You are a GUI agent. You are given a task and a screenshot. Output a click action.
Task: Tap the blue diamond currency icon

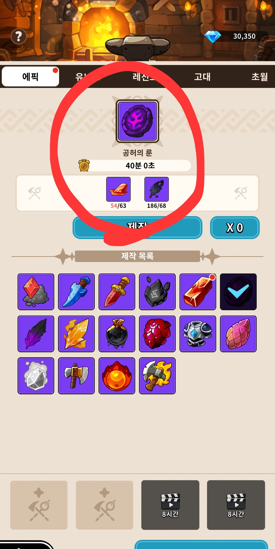213,37
